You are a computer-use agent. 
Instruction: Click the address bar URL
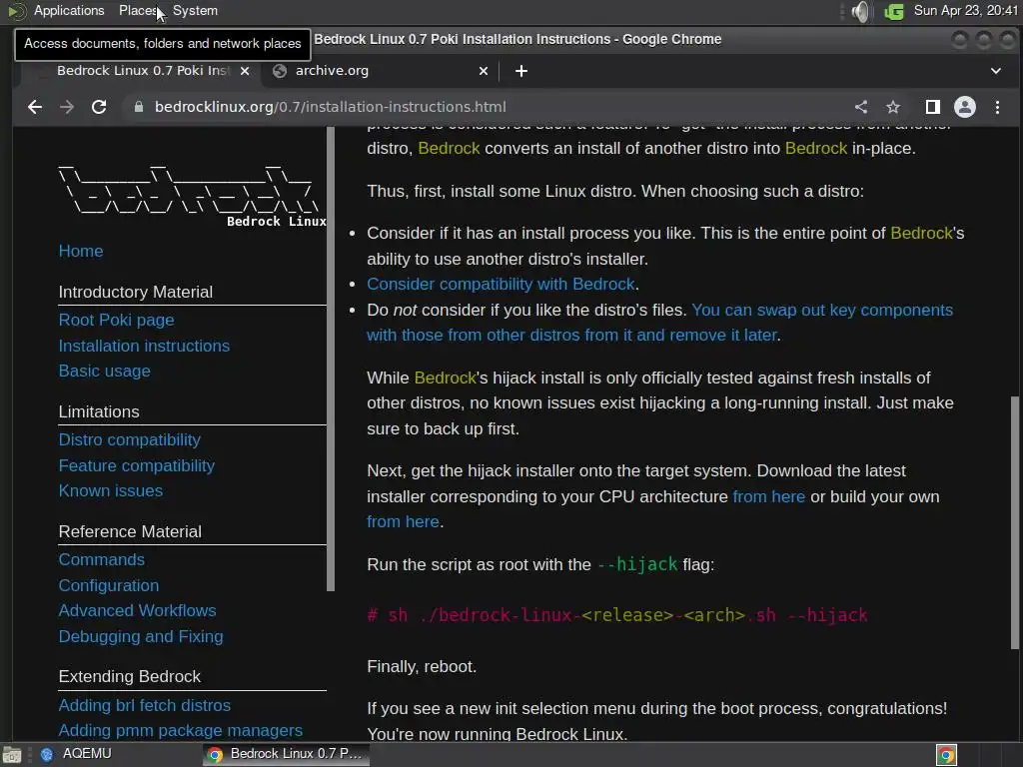330,107
